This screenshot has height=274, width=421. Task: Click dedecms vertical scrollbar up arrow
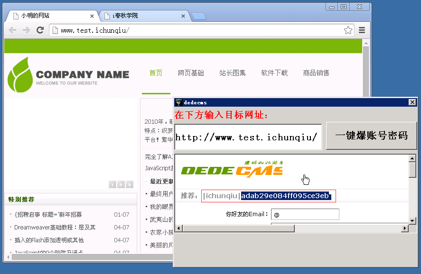click(412, 158)
